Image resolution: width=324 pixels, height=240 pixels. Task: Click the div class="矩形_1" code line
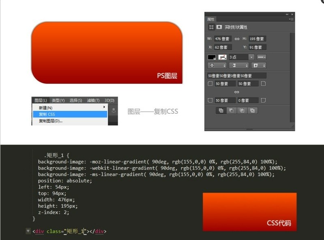69,232
